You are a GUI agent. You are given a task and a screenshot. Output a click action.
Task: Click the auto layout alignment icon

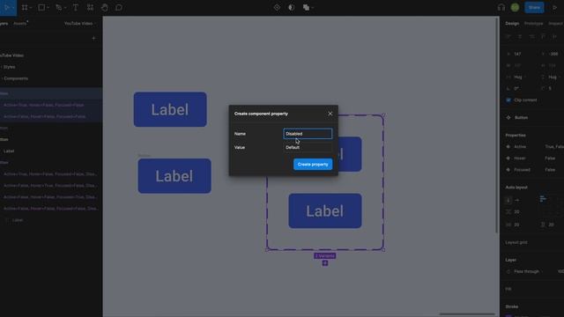tap(543, 198)
